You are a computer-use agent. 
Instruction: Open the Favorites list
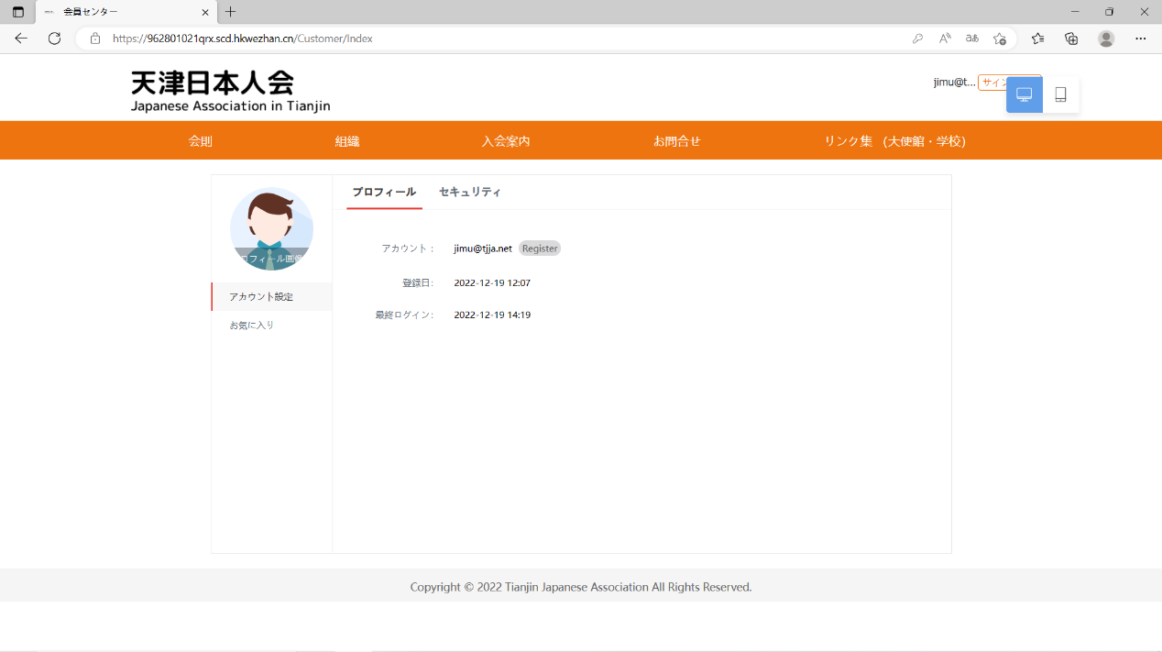pos(1037,39)
